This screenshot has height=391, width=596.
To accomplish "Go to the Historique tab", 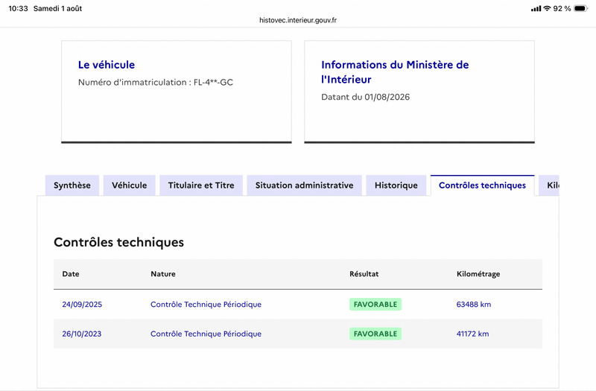I will click(x=396, y=185).
